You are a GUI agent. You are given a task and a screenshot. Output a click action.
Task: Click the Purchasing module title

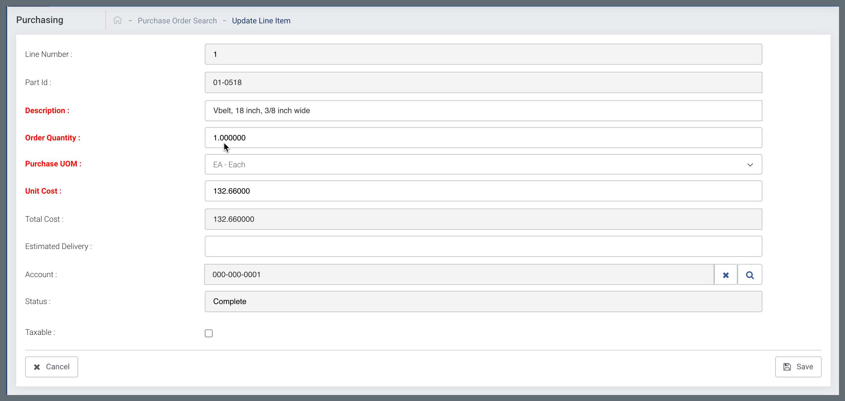(40, 20)
